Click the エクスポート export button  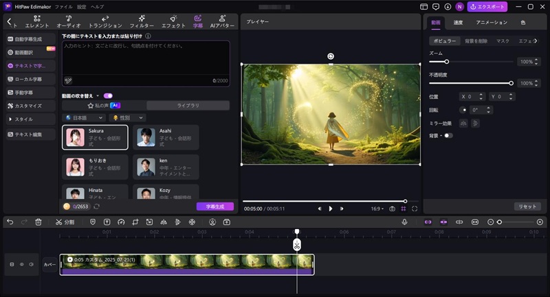coord(487,7)
